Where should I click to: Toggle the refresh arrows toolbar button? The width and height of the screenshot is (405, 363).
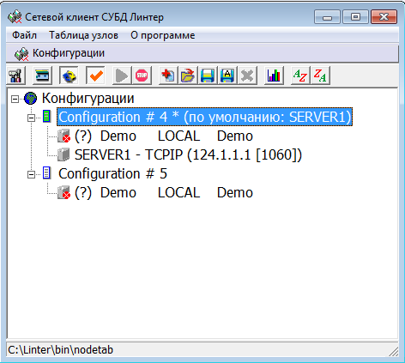(69, 76)
